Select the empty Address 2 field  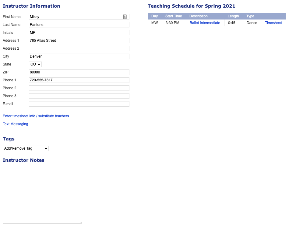[79, 48]
